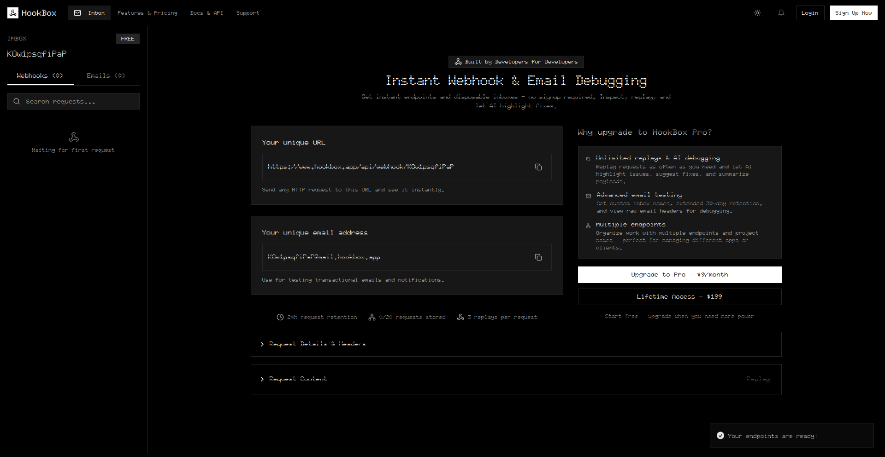
Task: Click 'Why upgrade to HookBox Pro?' heading
Action: 645,133
